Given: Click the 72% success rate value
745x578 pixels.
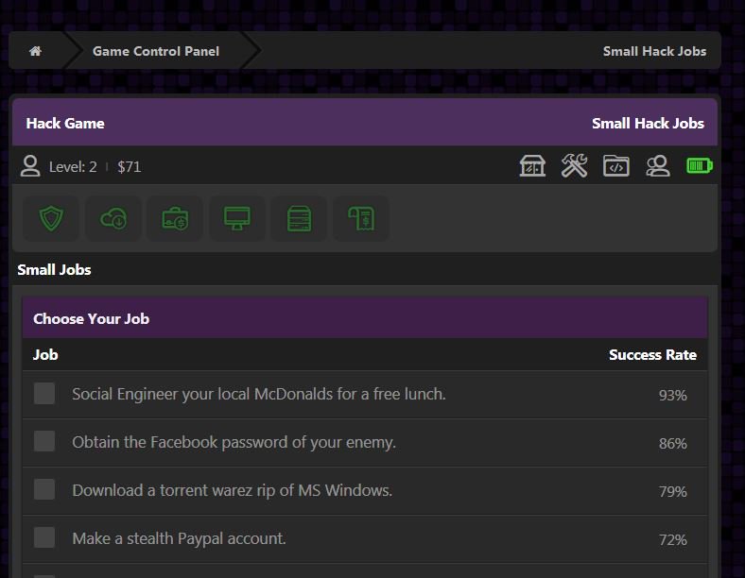Looking at the screenshot, I should pos(673,539).
